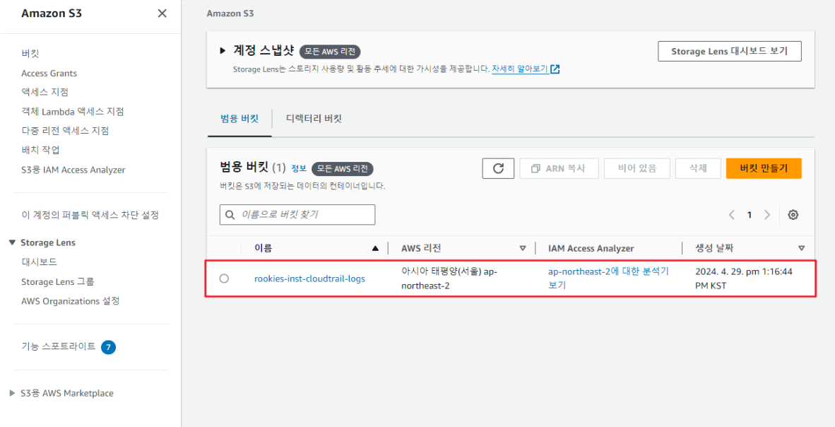The height and width of the screenshot is (427, 835).
Task: Click page number 1 in pagination
Action: 750,215
